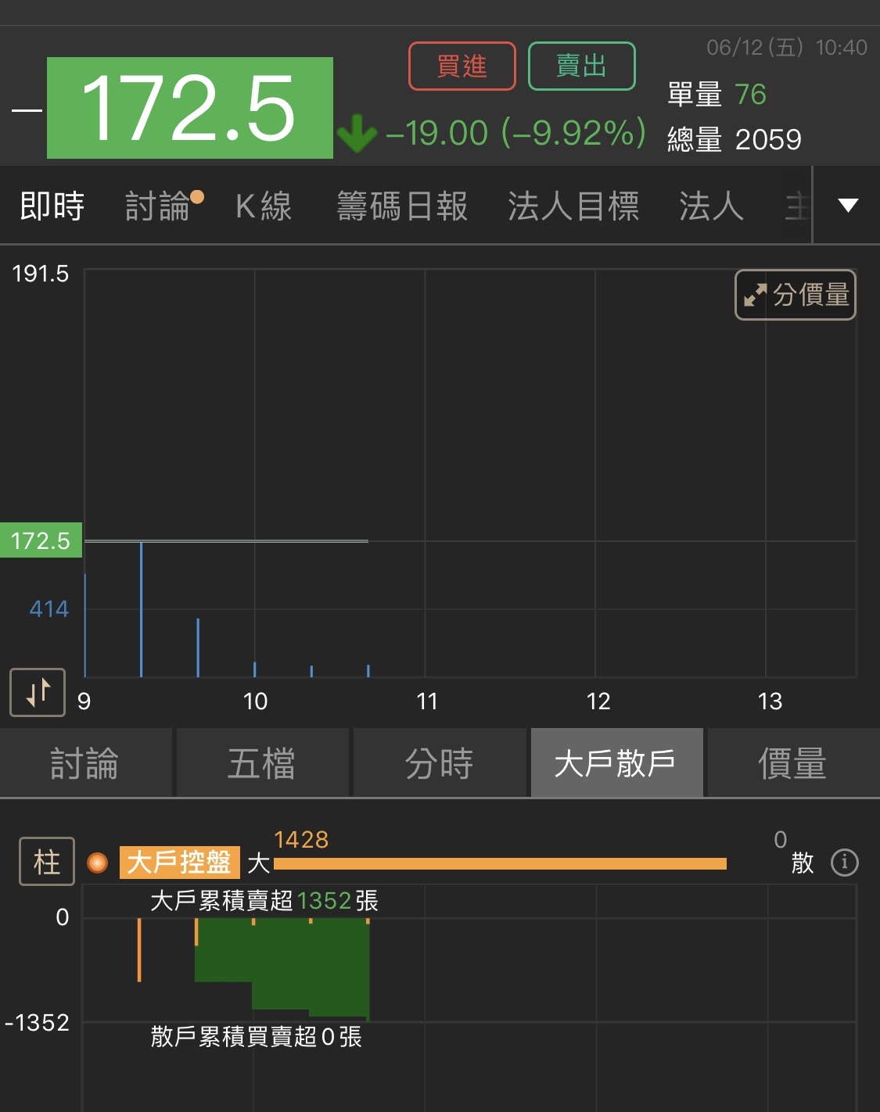The image size is (880, 1112).
Task: Toggle the chart swap arrows icon
Action: click(x=38, y=692)
